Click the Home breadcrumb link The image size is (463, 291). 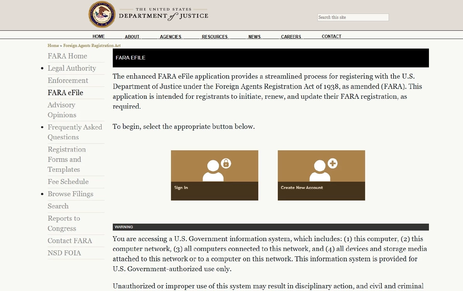[x=53, y=46]
